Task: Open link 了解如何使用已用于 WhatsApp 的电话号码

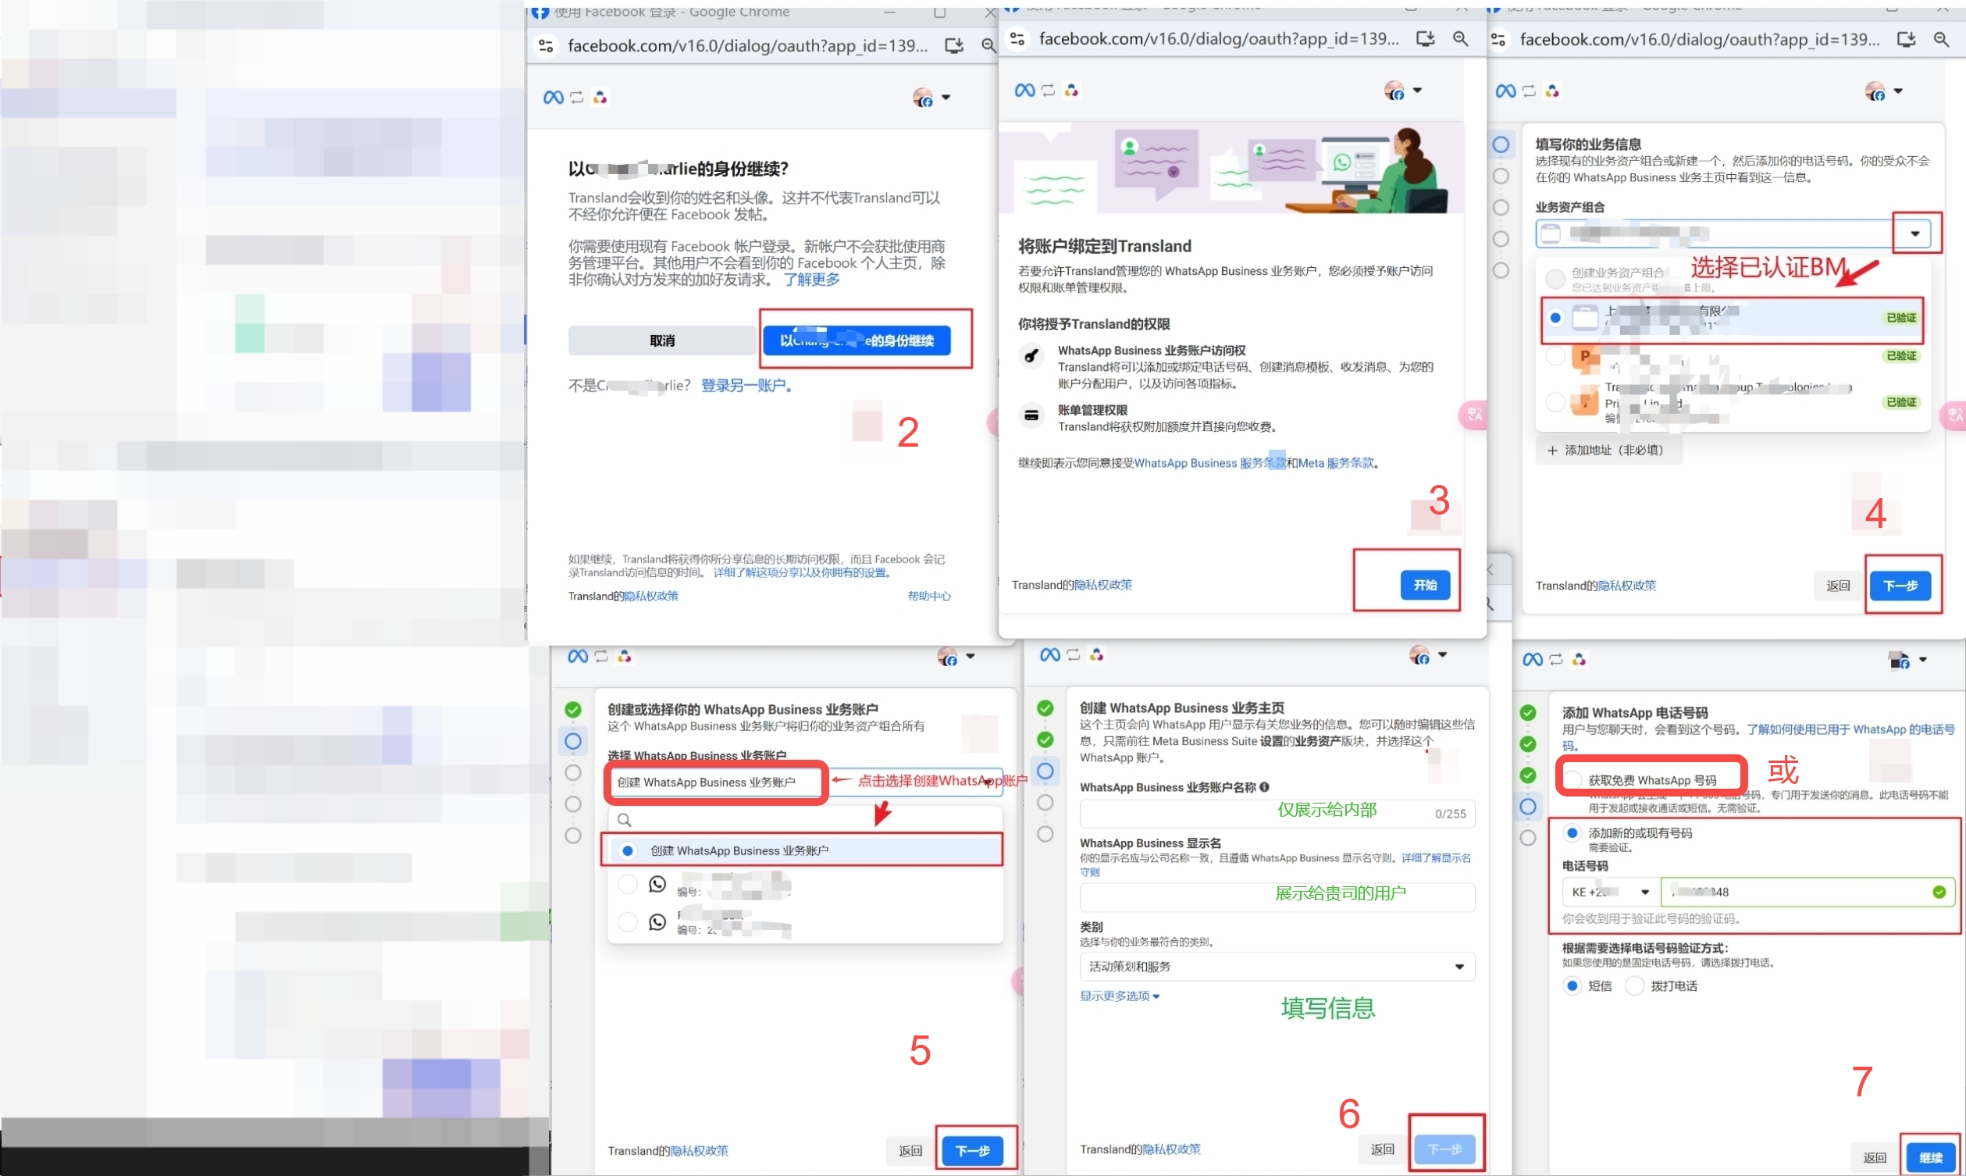Action: pyautogui.click(x=1850, y=730)
